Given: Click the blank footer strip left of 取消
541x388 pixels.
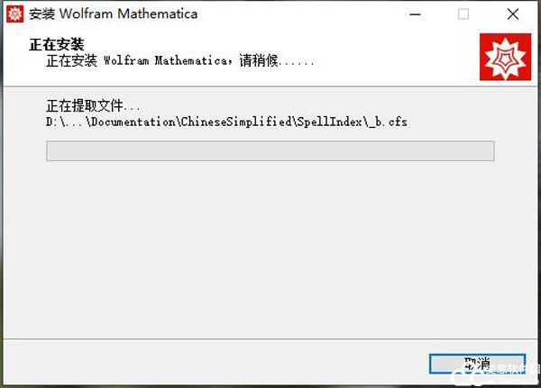Looking at the screenshot, I should tap(214, 364).
